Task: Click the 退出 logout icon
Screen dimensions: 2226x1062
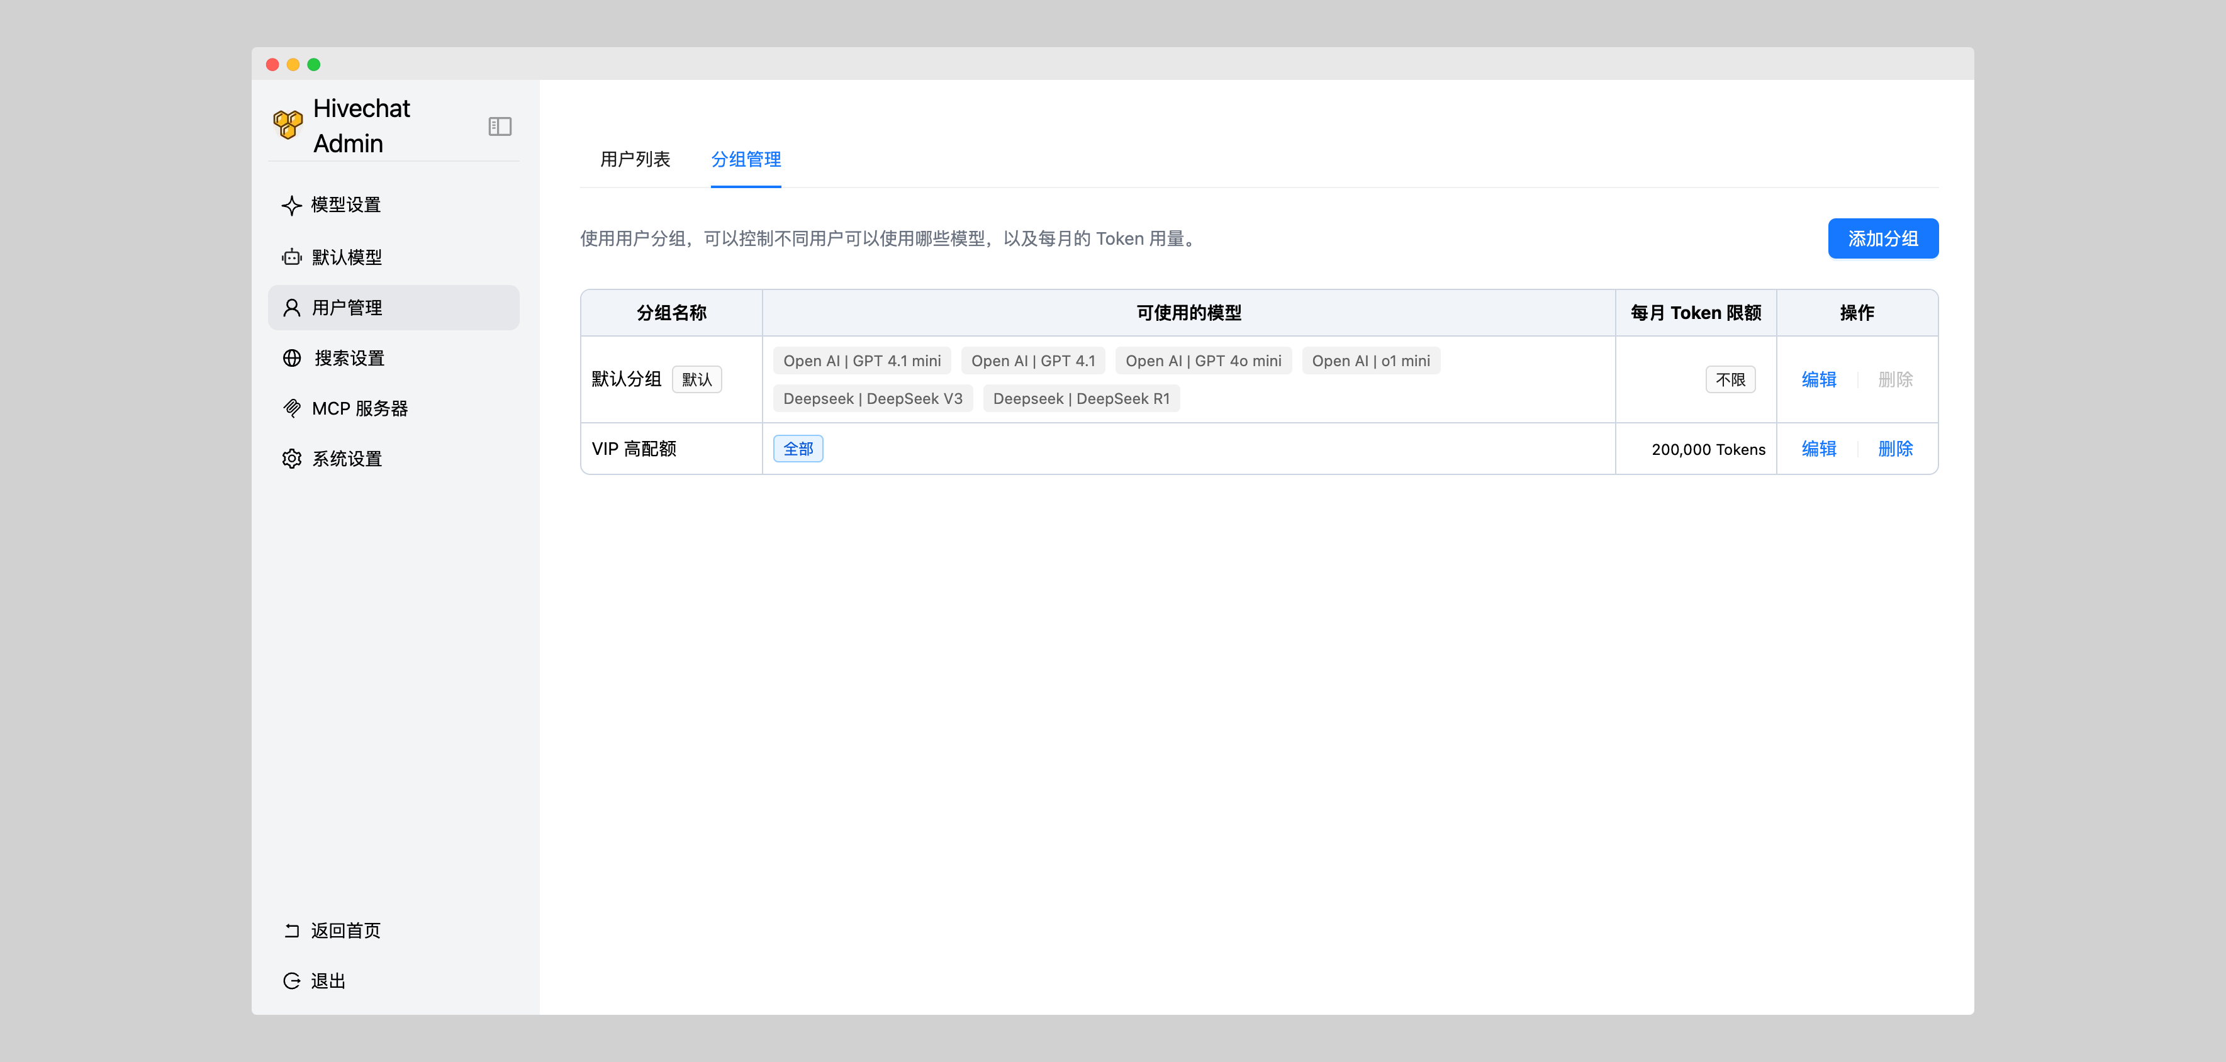Action: (x=291, y=981)
